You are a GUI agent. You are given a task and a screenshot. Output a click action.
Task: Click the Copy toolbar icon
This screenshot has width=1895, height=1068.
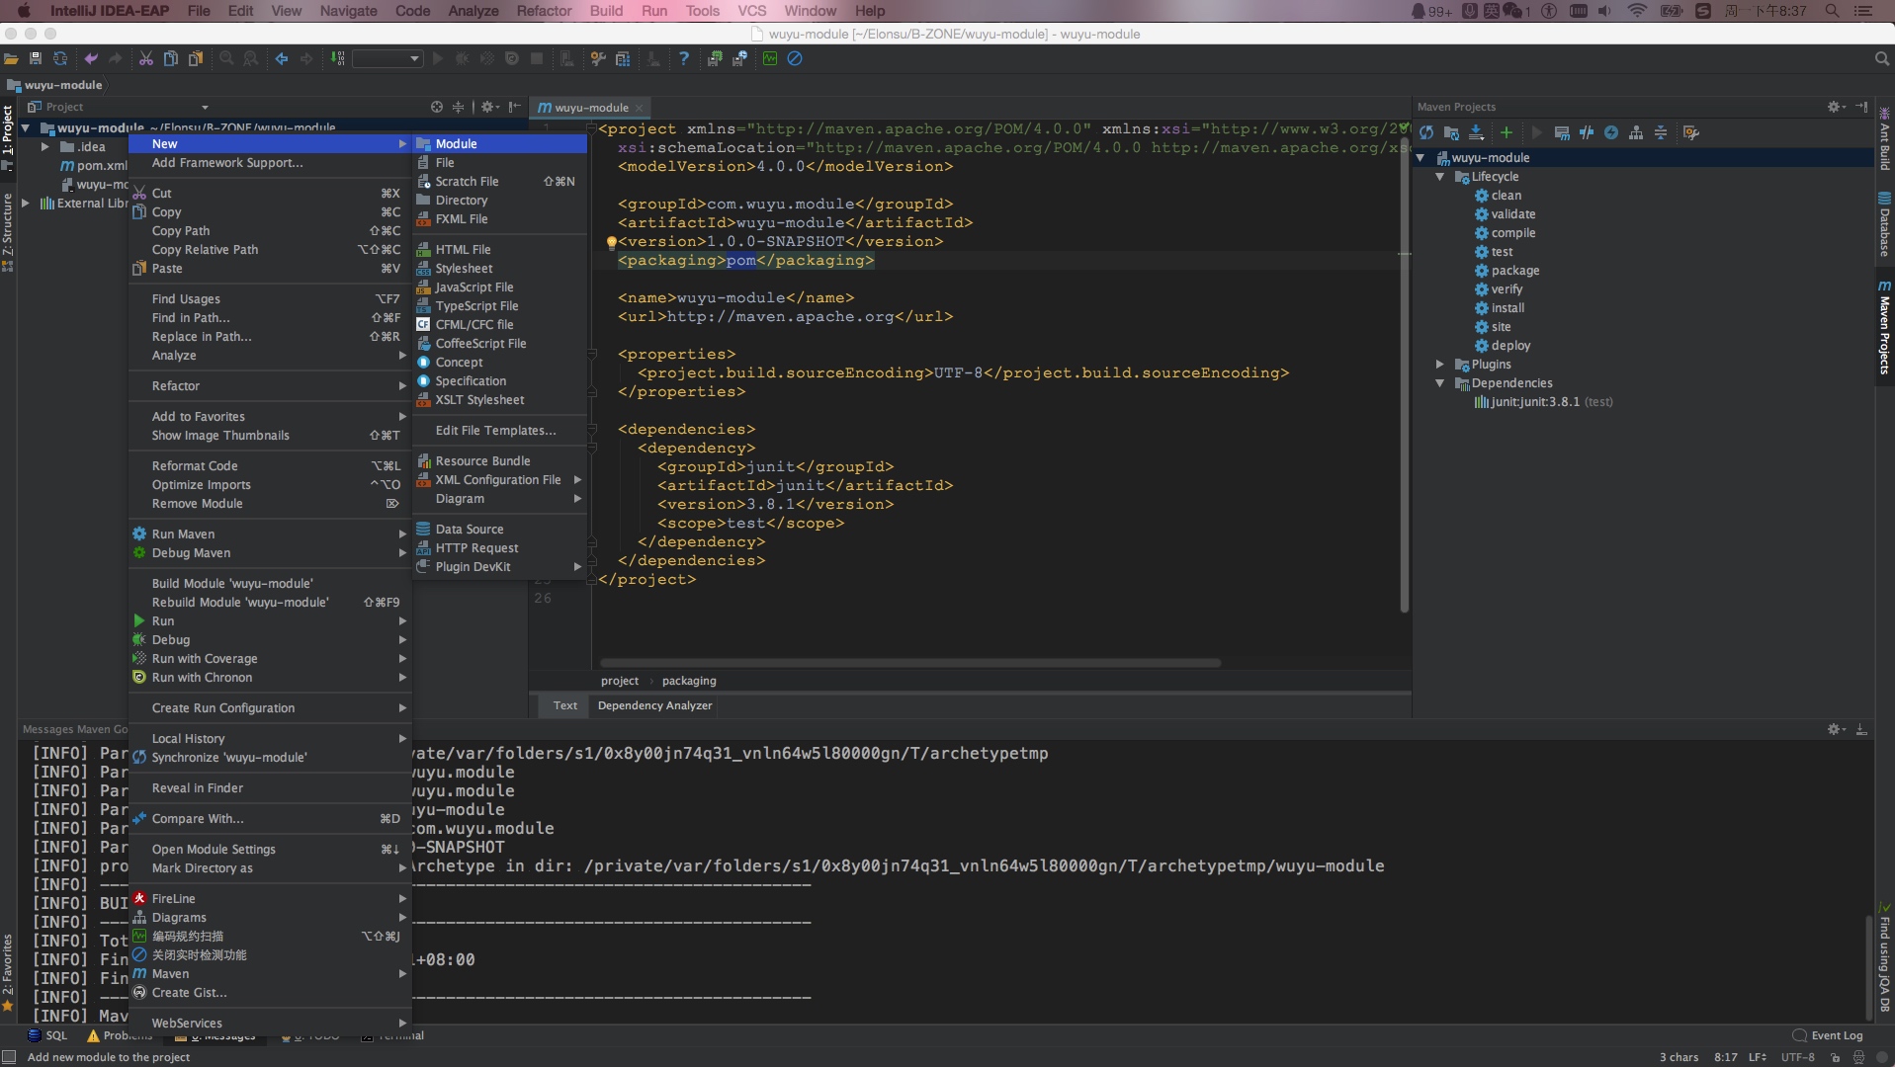point(171,59)
